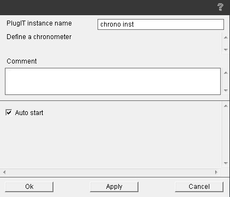The width and height of the screenshot is (230, 197).
Task: Apply the chronometer settings
Action: [x=114, y=187]
